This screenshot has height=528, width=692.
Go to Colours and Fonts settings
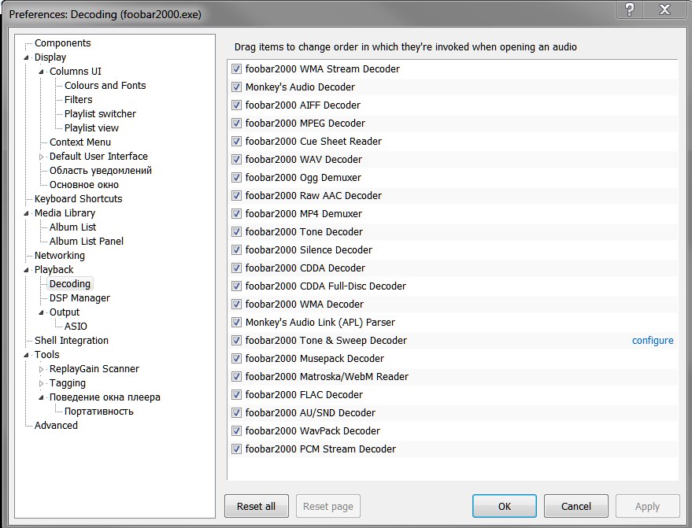(x=105, y=86)
